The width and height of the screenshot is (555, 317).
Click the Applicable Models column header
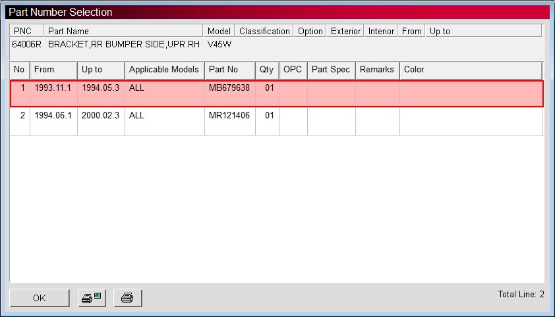(164, 70)
